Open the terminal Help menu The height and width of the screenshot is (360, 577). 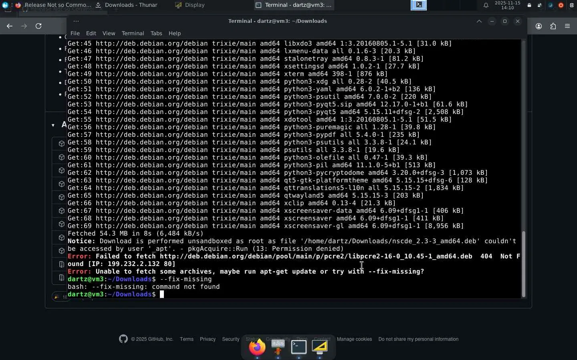(x=175, y=33)
